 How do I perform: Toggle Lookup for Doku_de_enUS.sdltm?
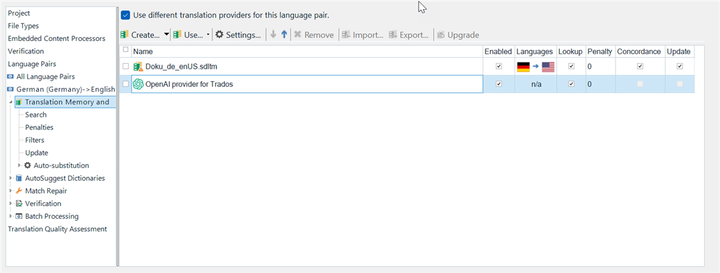click(571, 67)
